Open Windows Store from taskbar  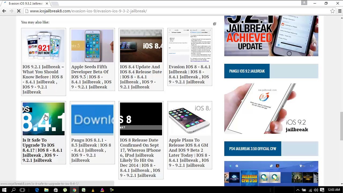[x=55, y=190]
